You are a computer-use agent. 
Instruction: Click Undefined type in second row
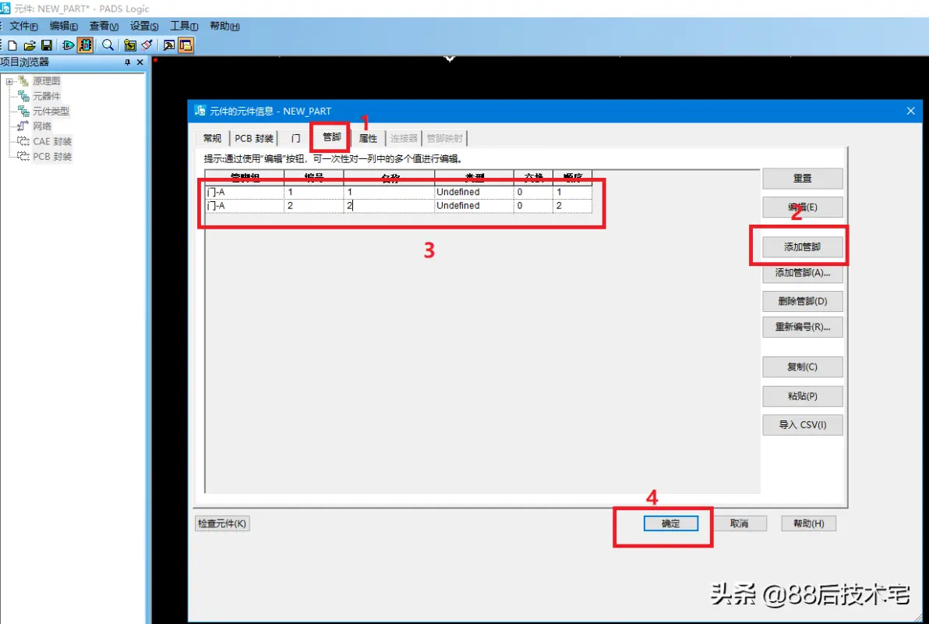click(474, 206)
